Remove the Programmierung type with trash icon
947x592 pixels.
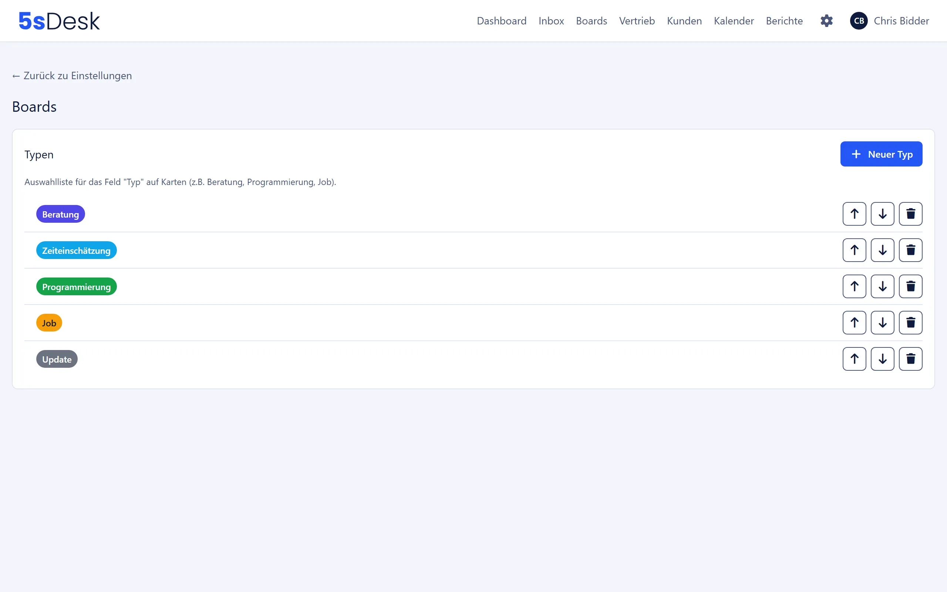[910, 286]
